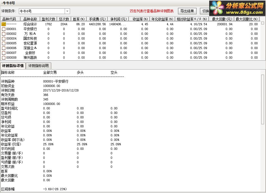Click the document icon beside 000001
Screen dimensions: 266x193
4,29
